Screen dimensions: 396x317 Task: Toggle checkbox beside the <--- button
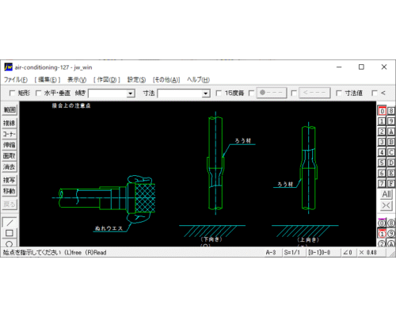pos(294,93)
